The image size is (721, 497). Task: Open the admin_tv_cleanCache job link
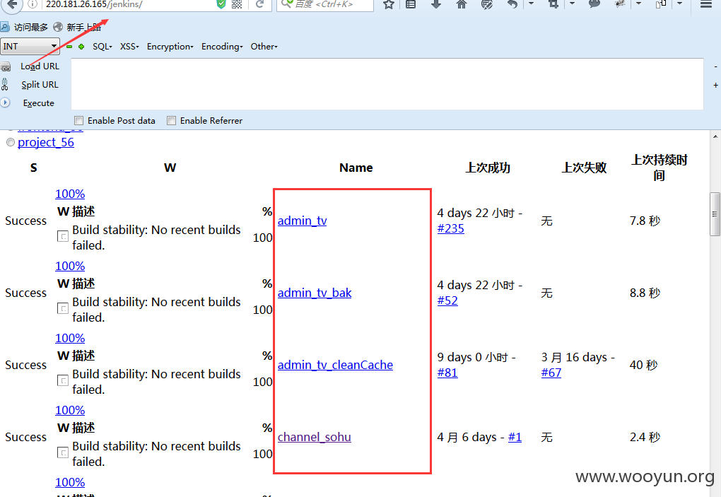pyautogui.click(x=335, y=365)
